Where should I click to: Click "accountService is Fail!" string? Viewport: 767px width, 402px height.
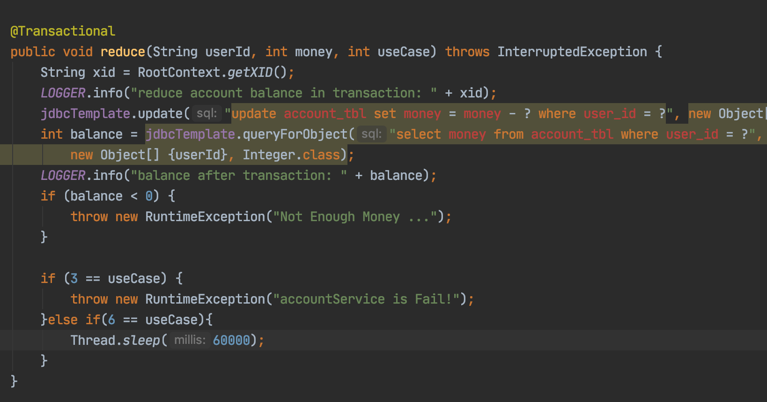click(x=366, y=299)
